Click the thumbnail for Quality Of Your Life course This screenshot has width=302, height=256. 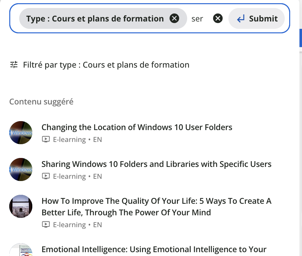21,207
